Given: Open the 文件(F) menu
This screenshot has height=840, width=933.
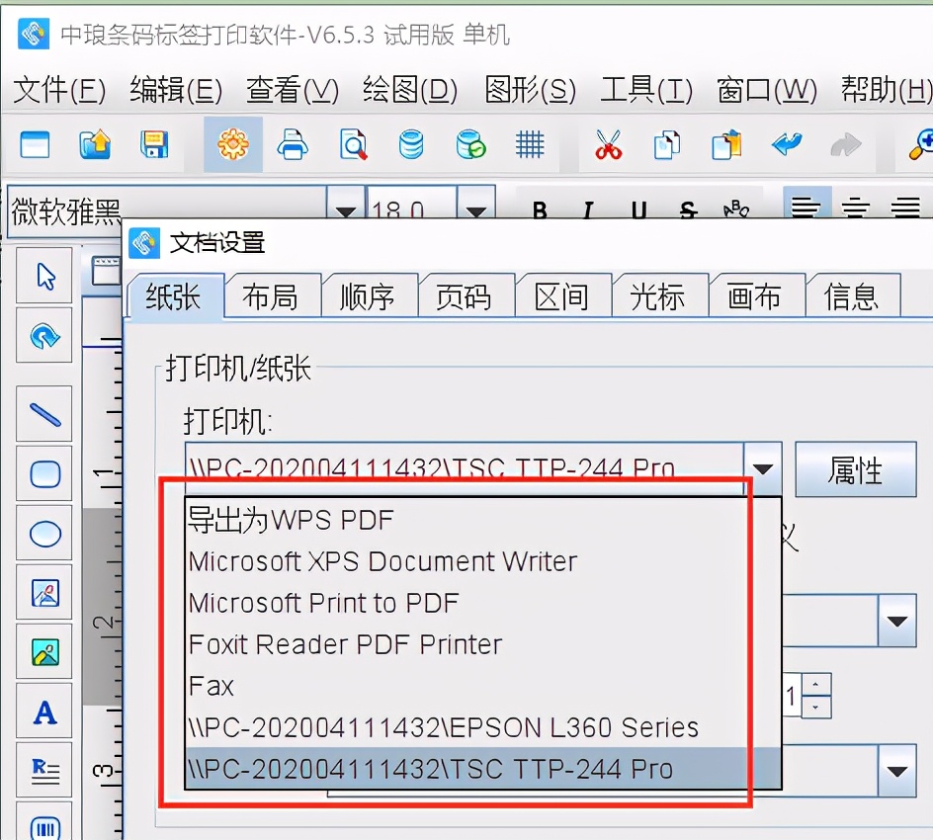Looking at the screenshot, I should coord(54,88).
